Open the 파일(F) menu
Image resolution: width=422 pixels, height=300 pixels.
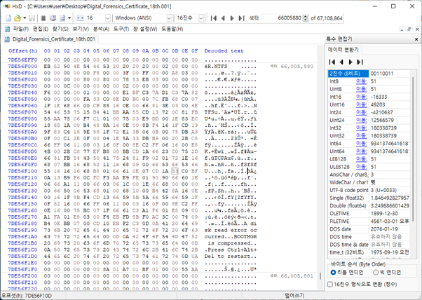(x=21, y=29)
